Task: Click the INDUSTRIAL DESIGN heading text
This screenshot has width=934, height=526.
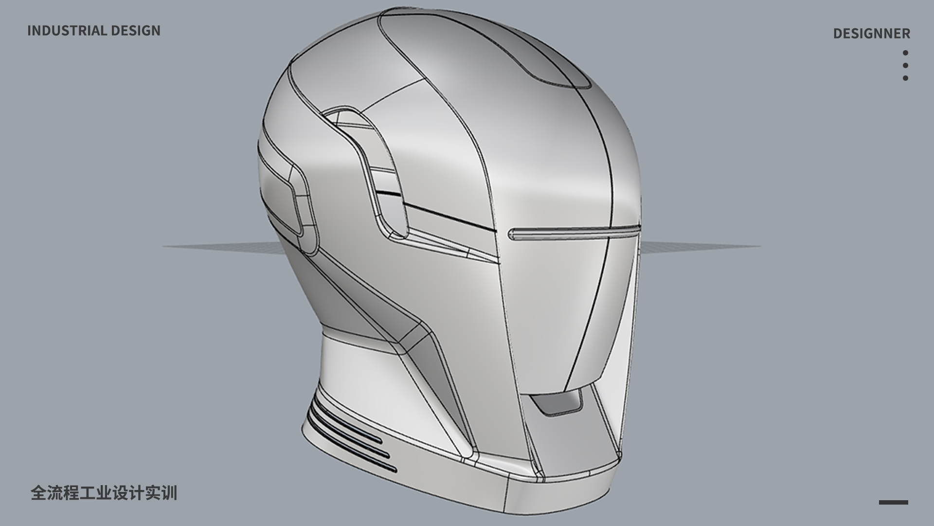Action: (x=93, y=31)
